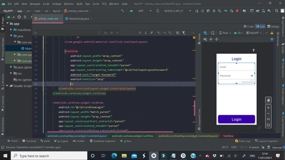Toggle the view options eye in the design toolbar

(205, 39)
